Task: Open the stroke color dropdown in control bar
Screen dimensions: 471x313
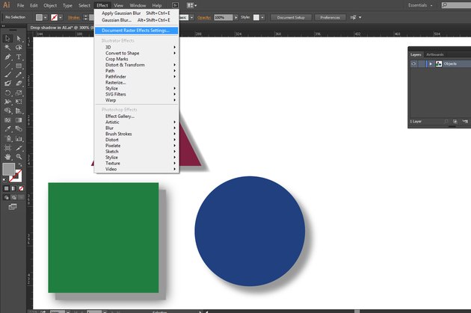Action: (x=61, y=17)
